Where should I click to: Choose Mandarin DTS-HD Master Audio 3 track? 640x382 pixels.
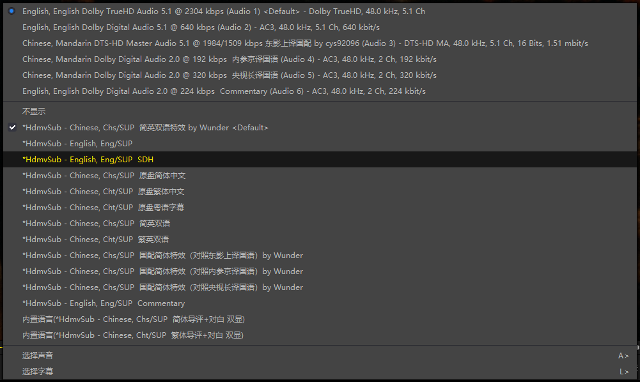tap(304, 43)
